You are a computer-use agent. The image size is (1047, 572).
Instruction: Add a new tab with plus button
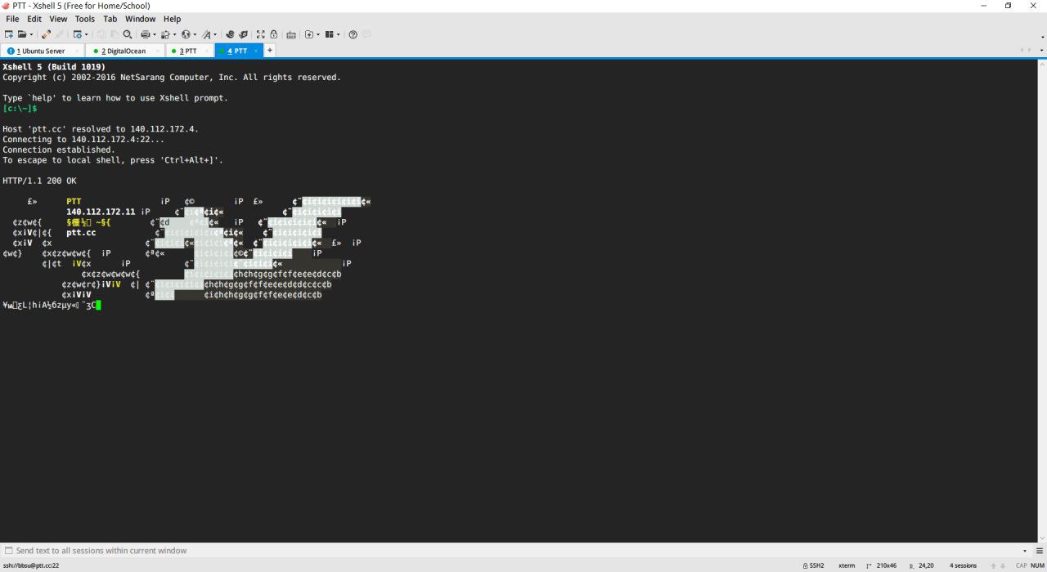point(269,51)
